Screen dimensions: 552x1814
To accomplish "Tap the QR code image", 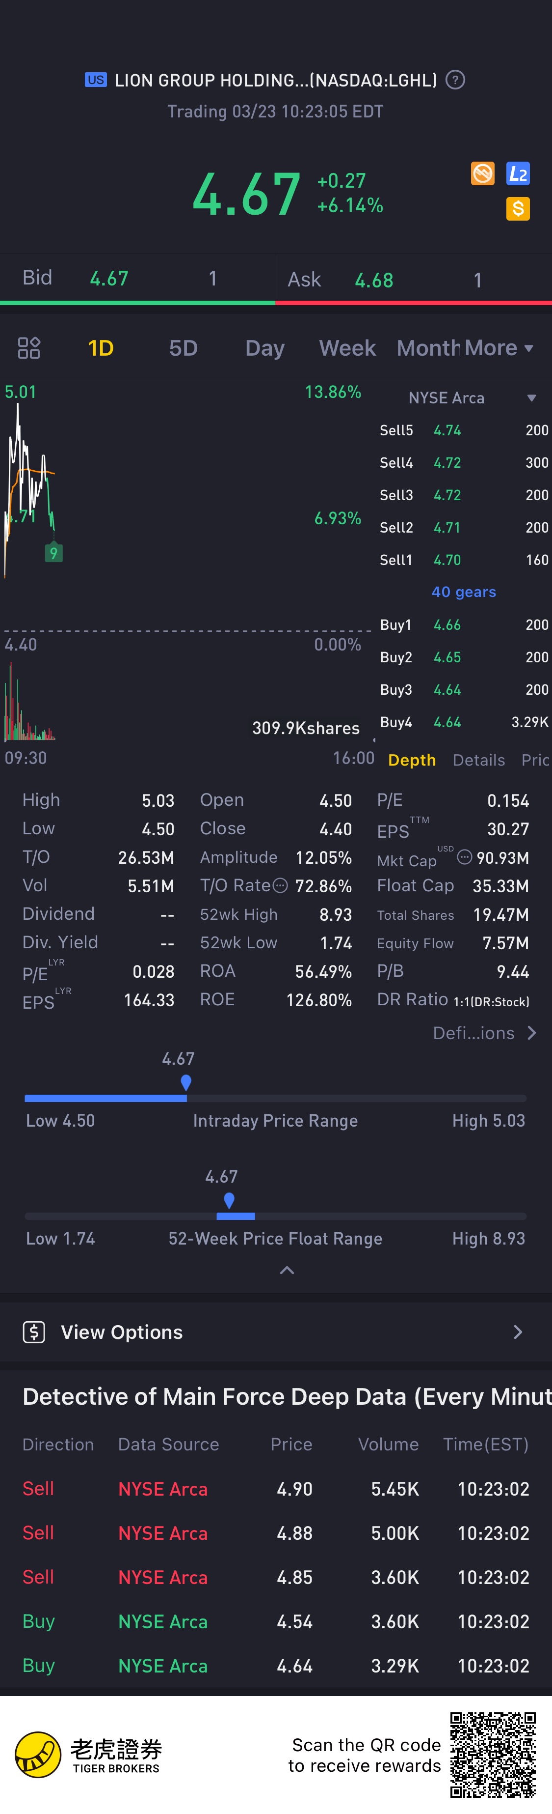I will point(493,1754).
